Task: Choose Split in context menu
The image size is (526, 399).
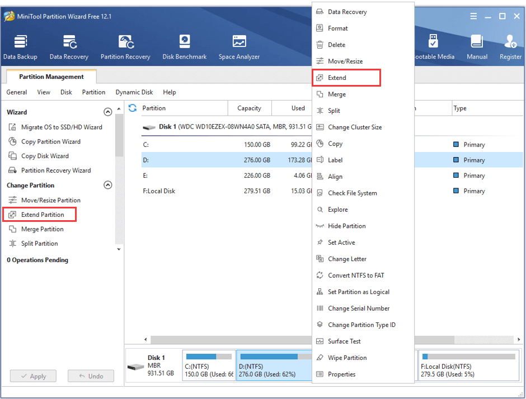Action: click(363, 111)
